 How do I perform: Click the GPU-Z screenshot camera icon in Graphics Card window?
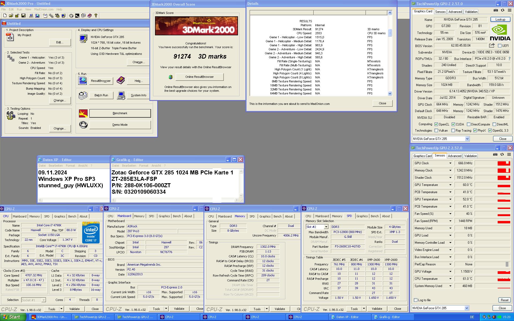[496, 10]
